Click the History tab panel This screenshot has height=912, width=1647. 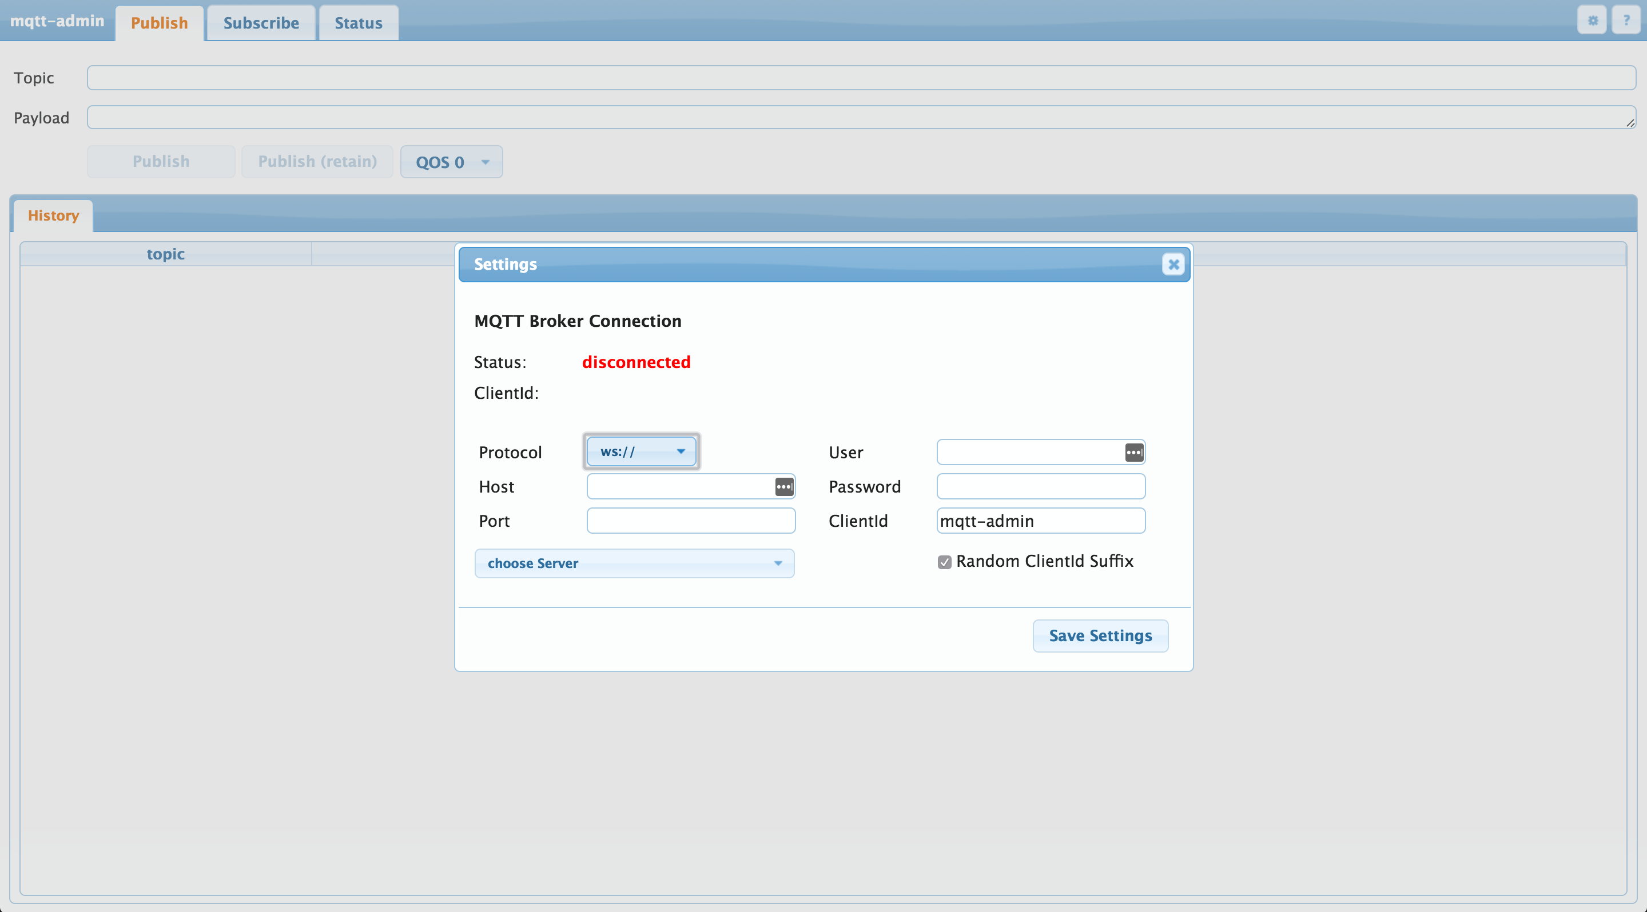point(53,213)
